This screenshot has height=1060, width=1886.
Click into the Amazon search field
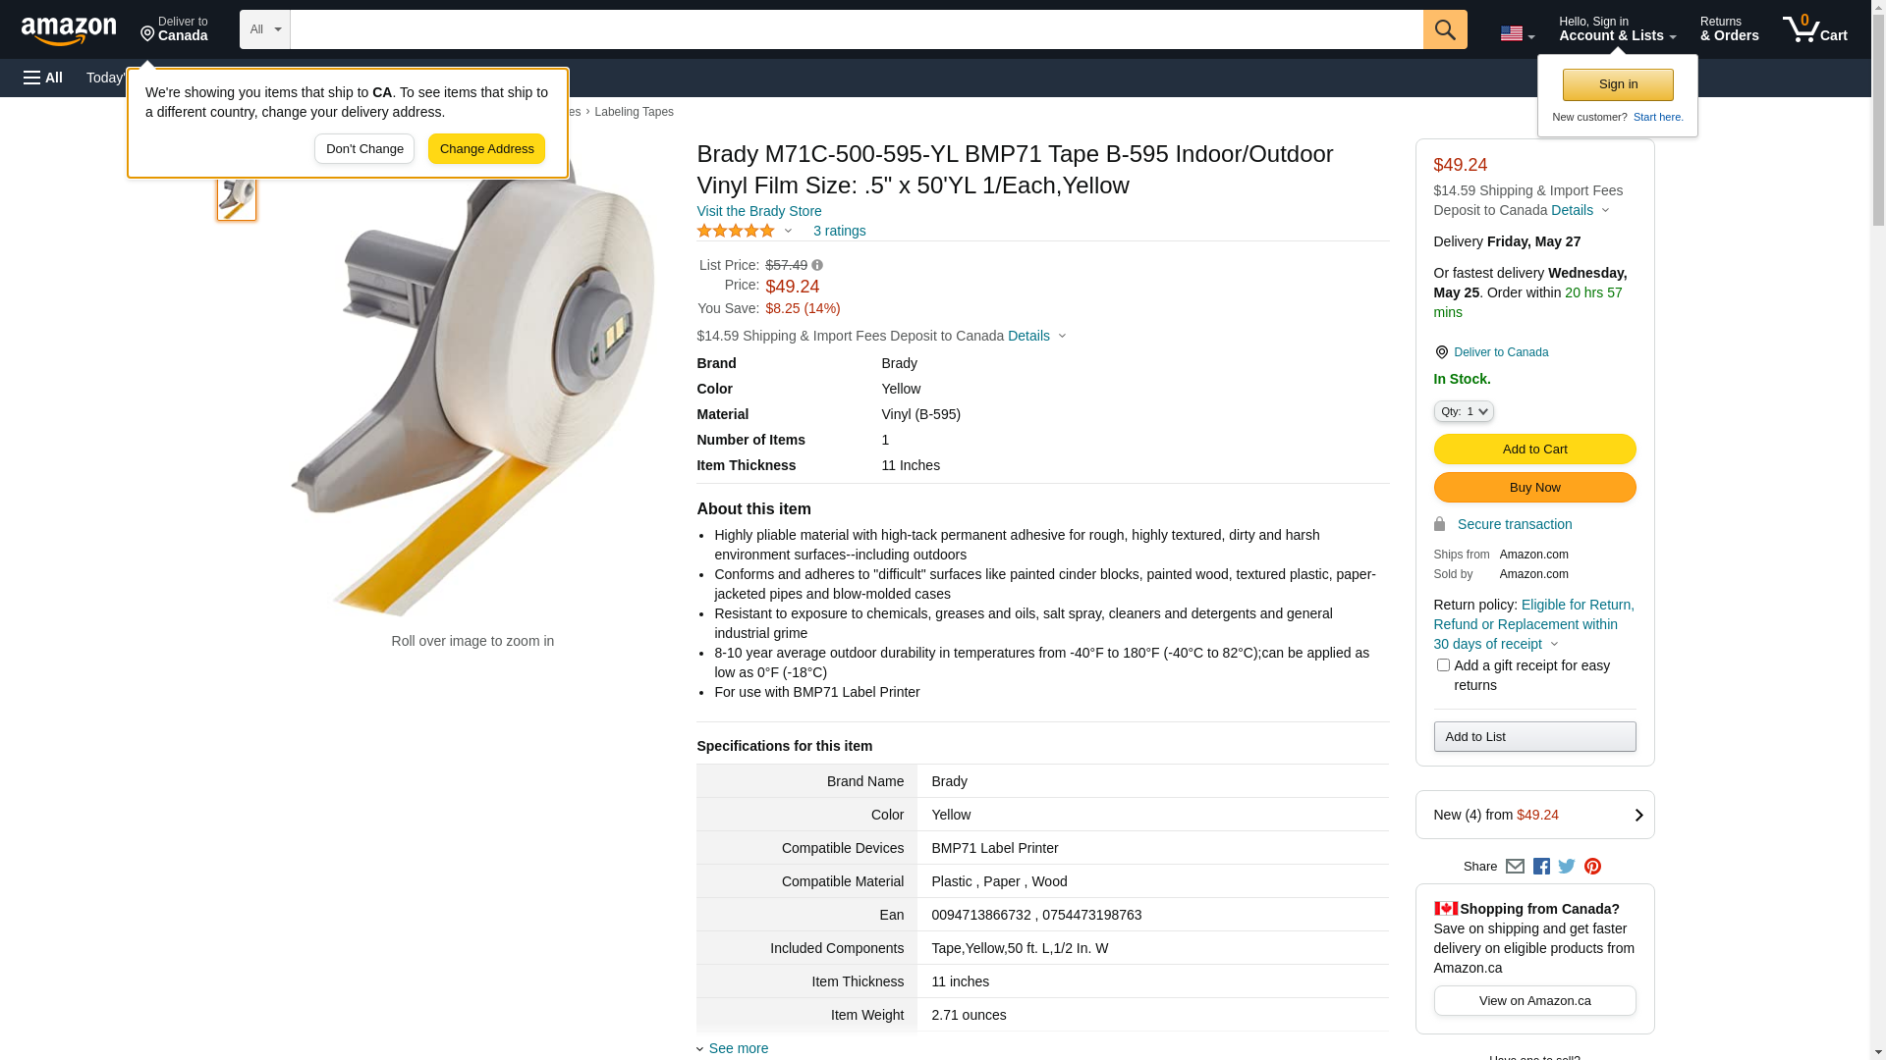coord(856,29)
